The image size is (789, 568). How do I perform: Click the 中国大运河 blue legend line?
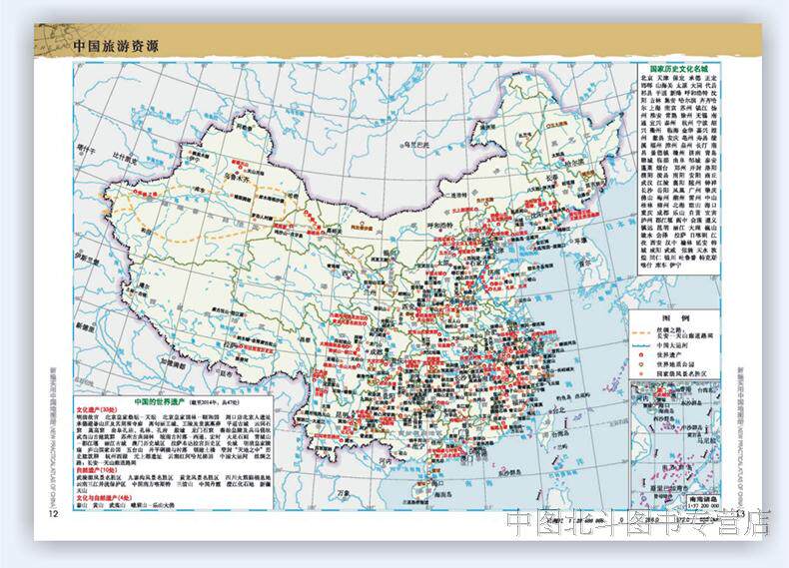[x=642, y=345]
